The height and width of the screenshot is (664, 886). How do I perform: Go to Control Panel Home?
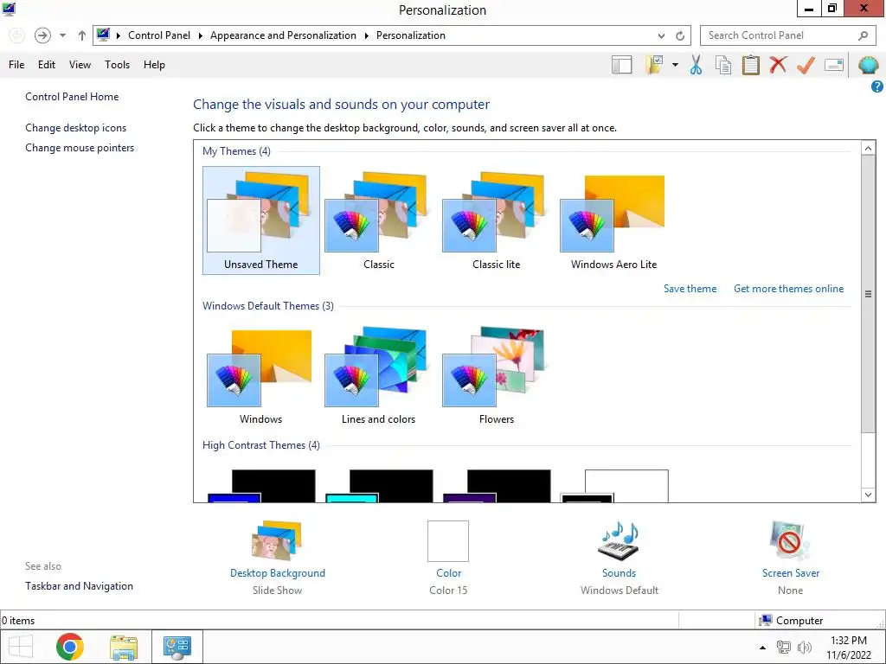click(x=72, y=97)
